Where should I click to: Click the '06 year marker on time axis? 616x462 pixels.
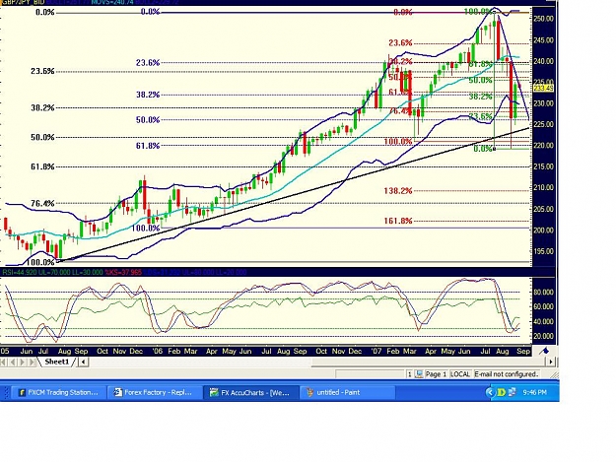pos(157,351)
